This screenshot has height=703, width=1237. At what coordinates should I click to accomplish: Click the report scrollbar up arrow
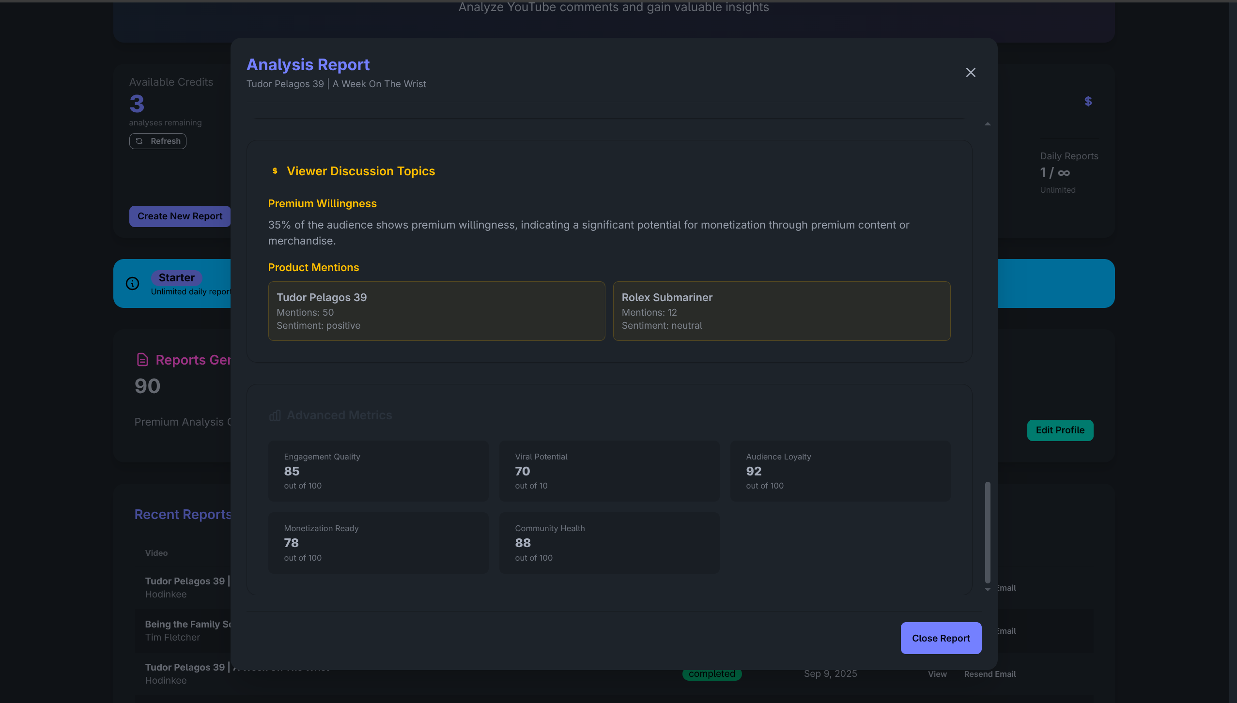pos(987,124)
